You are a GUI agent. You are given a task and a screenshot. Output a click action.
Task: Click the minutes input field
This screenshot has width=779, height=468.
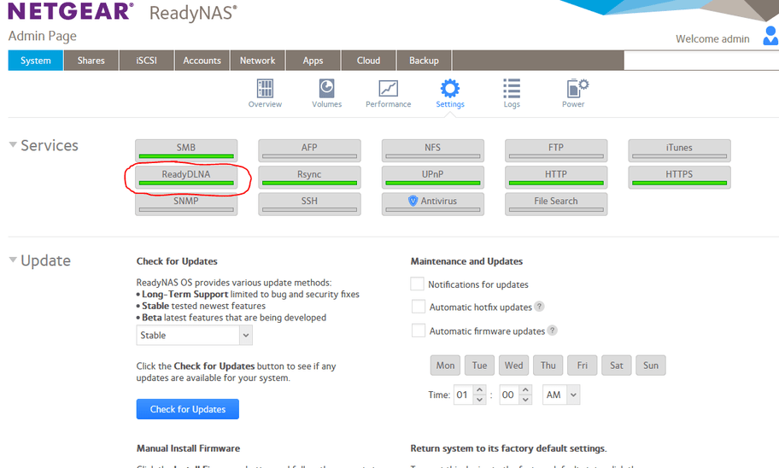[510, 395]
